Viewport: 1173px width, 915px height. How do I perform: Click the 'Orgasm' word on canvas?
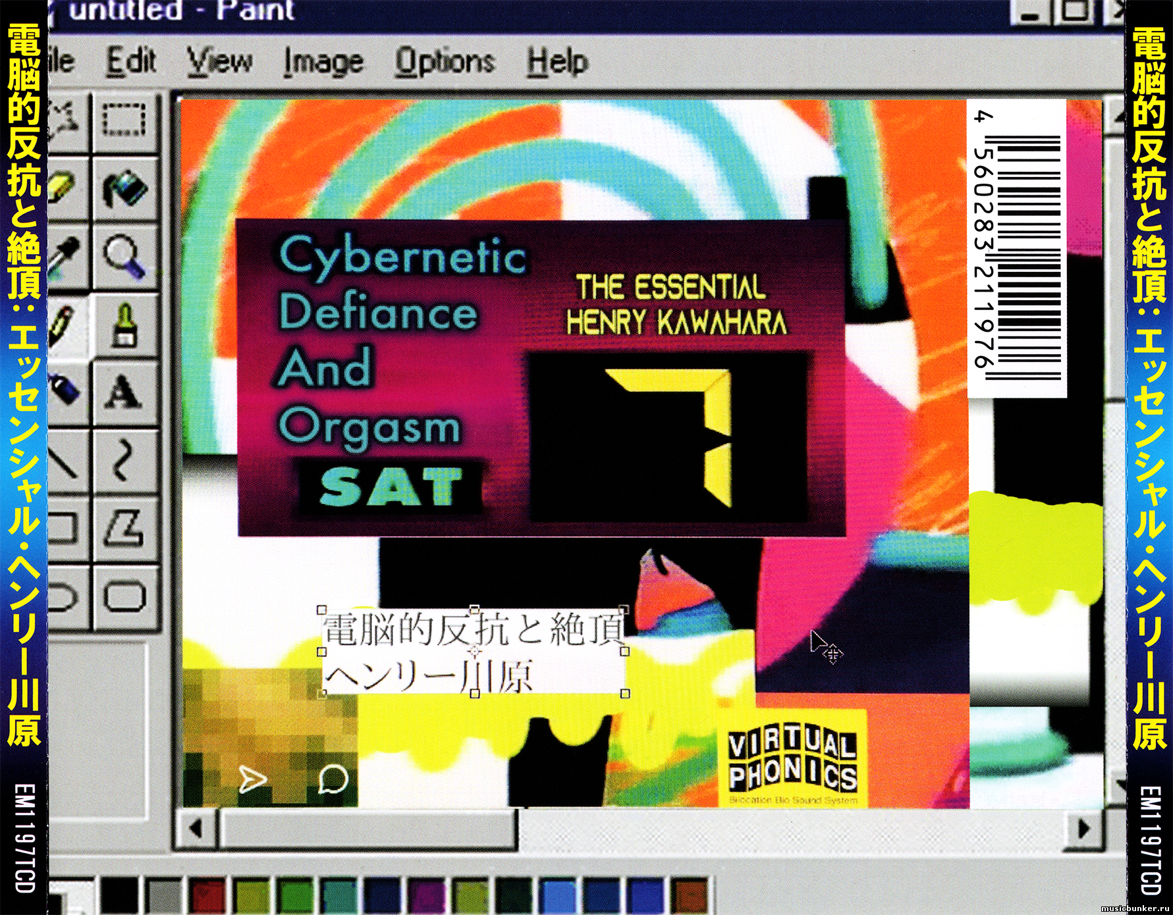(x=369, y=427)
